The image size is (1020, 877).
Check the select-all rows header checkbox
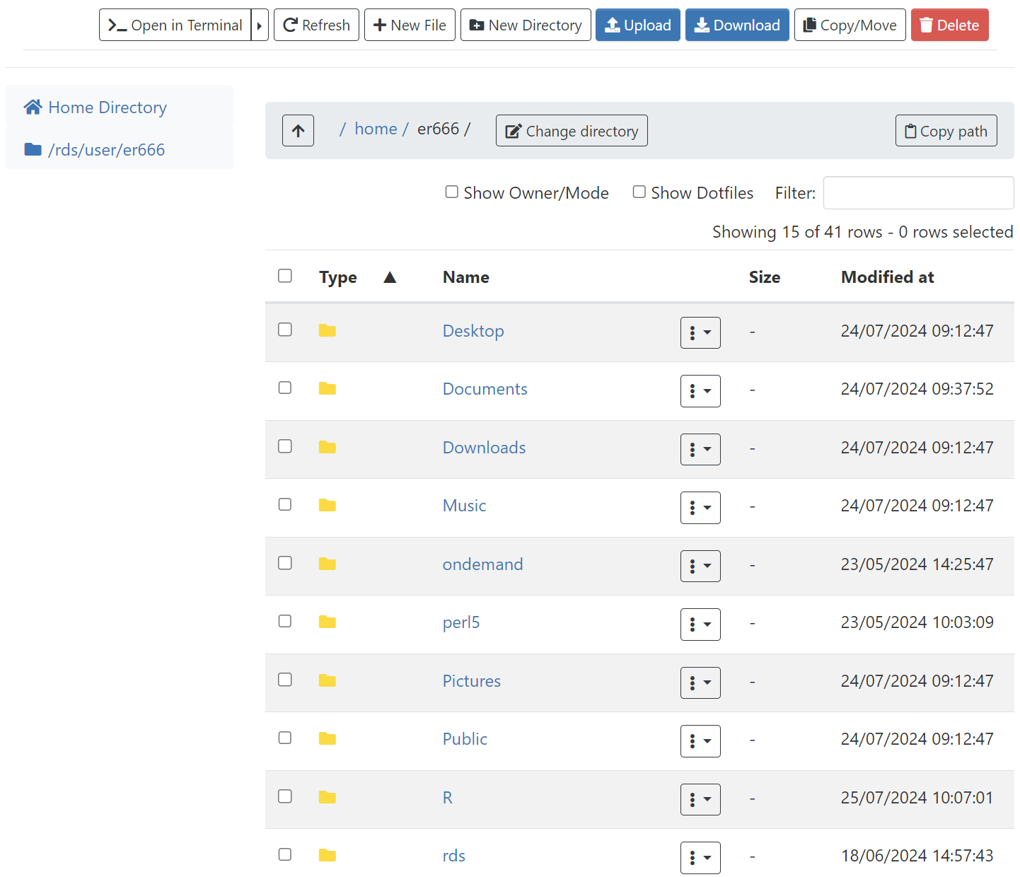pos(285,276)
